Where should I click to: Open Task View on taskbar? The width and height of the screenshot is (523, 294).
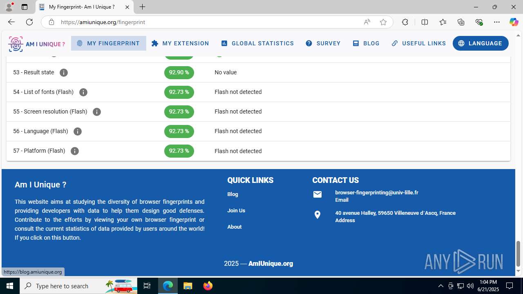click(147, 286)
